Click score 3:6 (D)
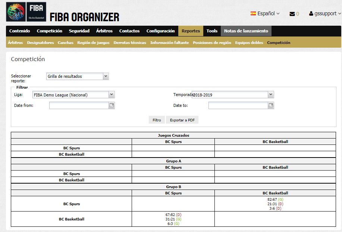342x232 pixels. pyautogui.click(x=275, y=209)
